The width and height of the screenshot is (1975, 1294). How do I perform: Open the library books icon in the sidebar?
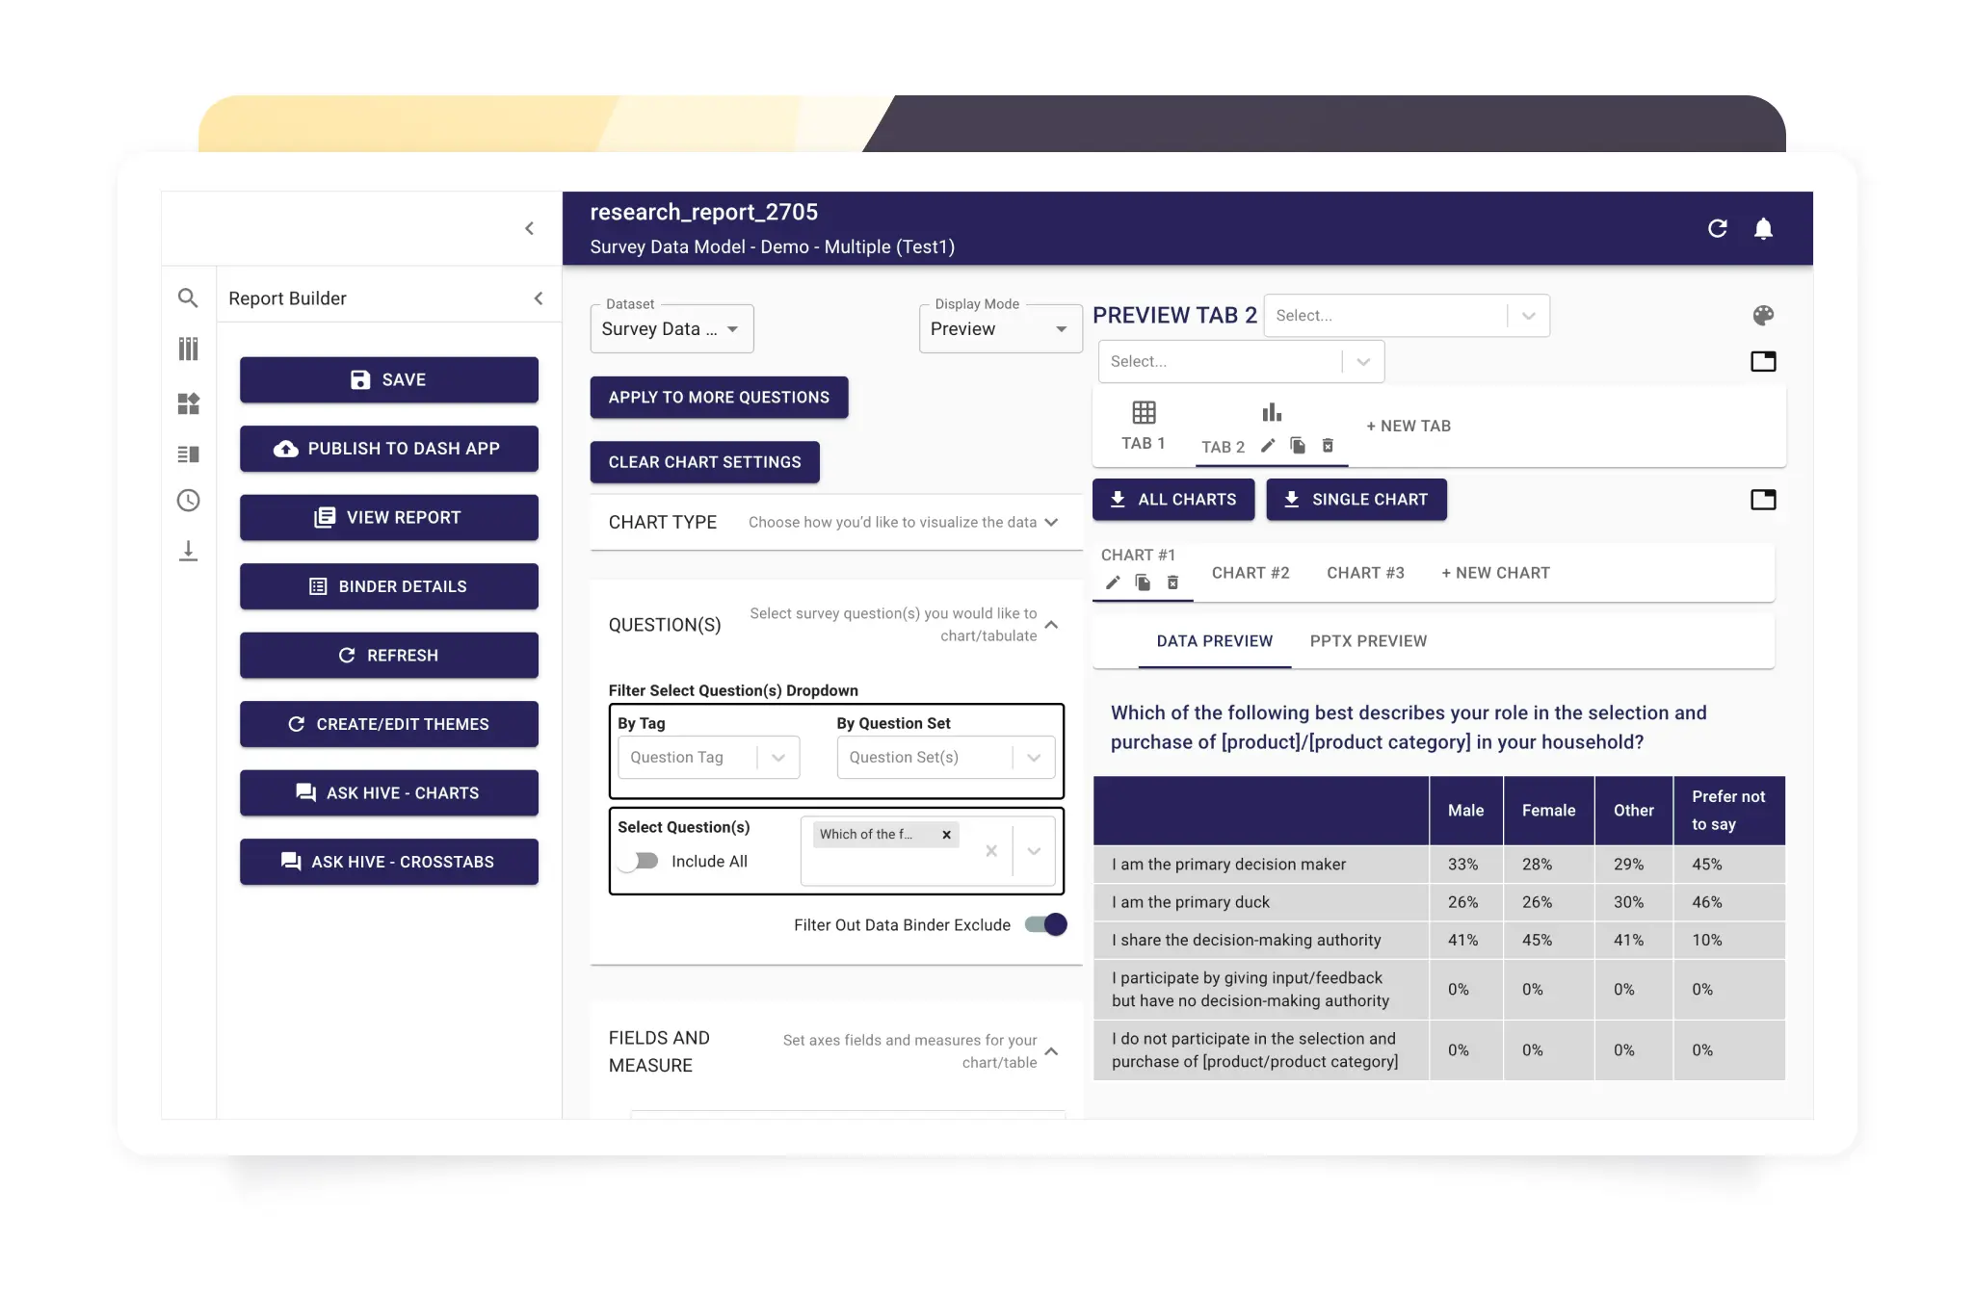188,349
